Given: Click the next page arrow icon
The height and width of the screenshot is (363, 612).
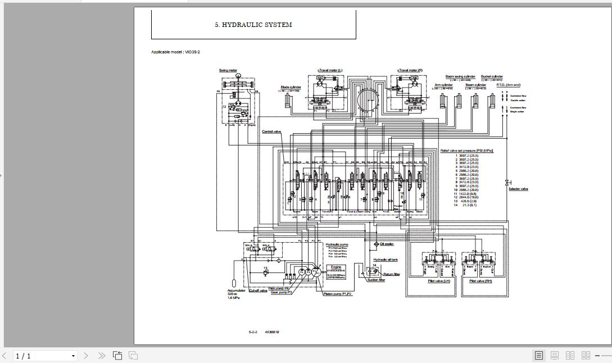Looking at the screenshot, I should point(85,355).
